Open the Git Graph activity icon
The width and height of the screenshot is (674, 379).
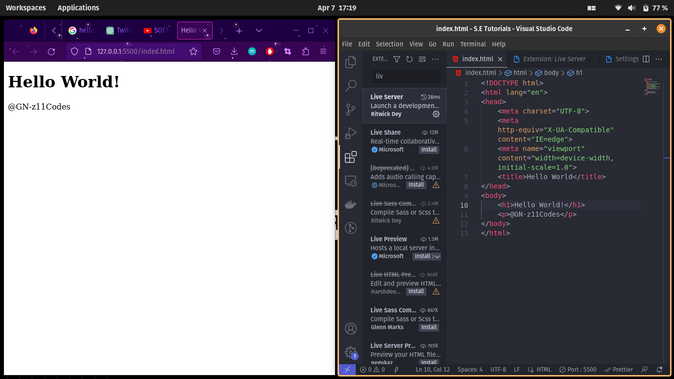[351, 228]
